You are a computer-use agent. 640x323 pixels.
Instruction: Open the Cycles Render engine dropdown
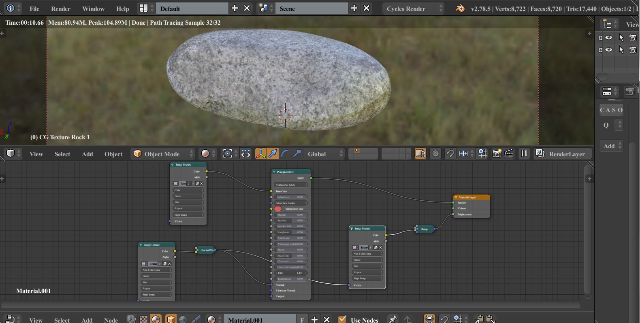(413, 8)
